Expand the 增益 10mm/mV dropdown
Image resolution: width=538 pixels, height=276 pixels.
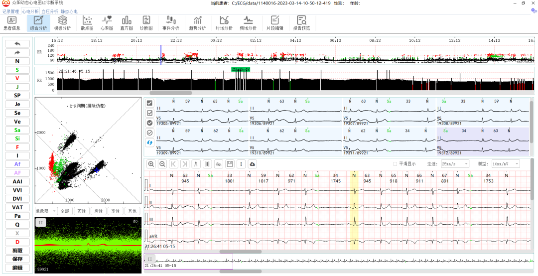point(505,164)
